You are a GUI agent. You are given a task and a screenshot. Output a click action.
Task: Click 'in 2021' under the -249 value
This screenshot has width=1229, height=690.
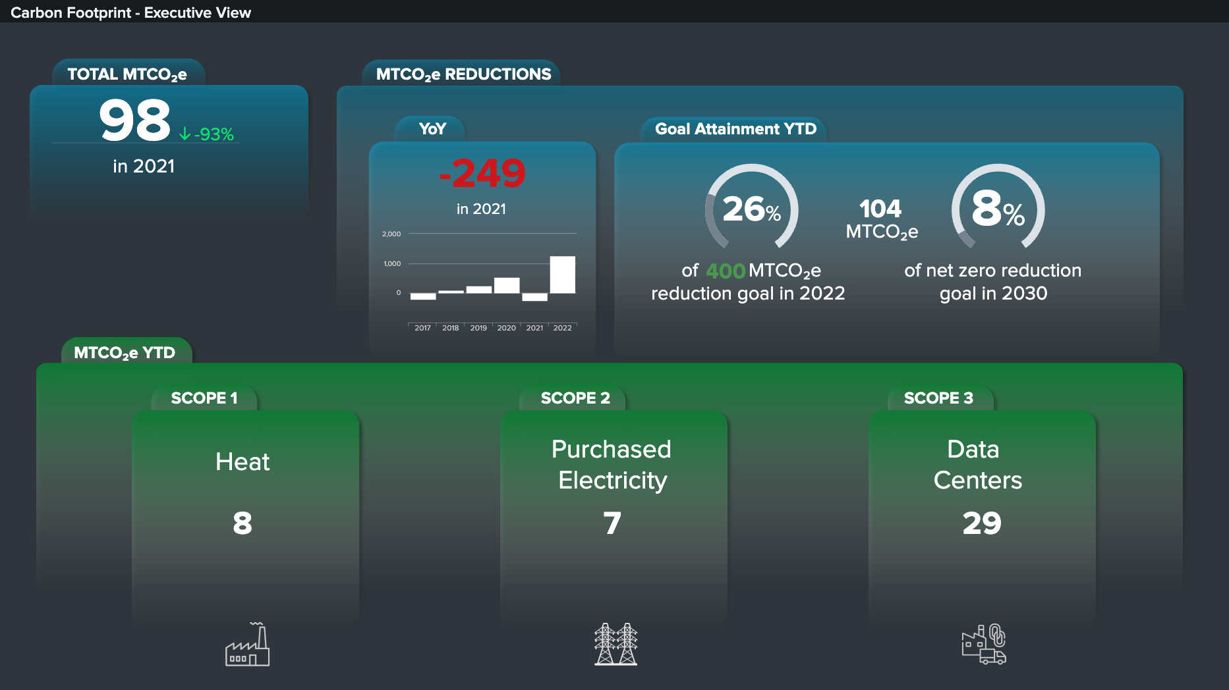pos(482,209)
